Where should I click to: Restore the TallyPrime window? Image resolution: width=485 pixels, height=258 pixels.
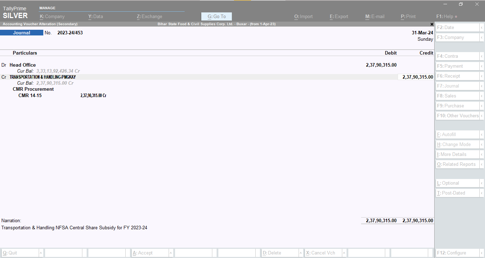coord(461,4)
